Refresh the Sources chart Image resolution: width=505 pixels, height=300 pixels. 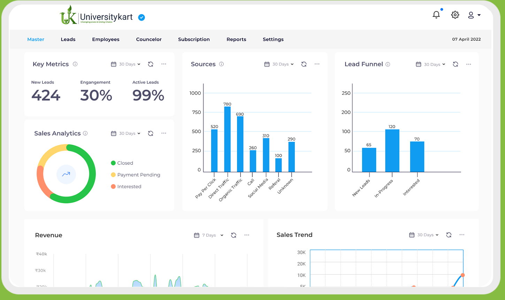pos(304,64)
